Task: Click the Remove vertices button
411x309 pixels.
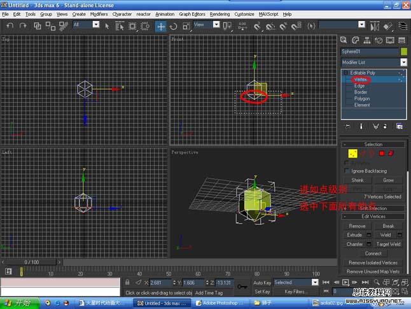Action: 357,226
